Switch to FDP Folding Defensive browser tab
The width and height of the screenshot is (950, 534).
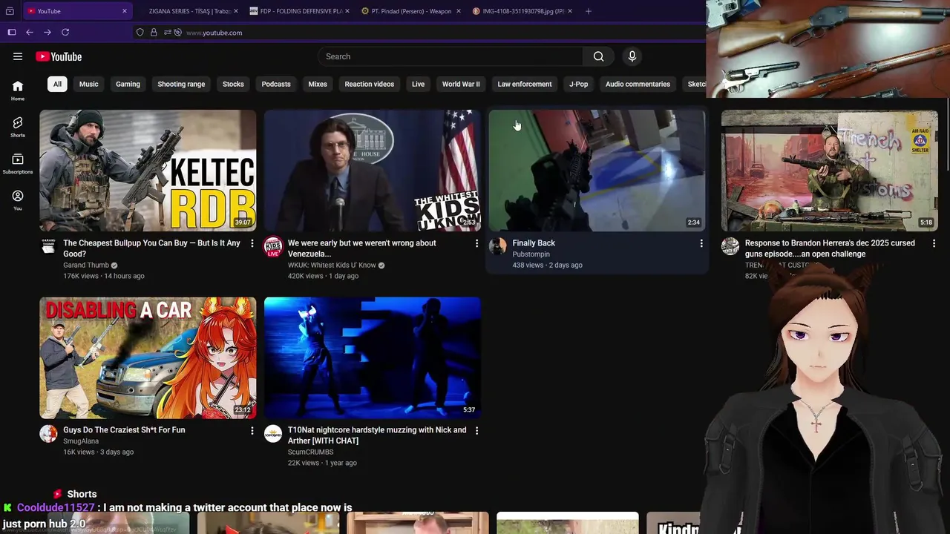[x=301, y=11]
